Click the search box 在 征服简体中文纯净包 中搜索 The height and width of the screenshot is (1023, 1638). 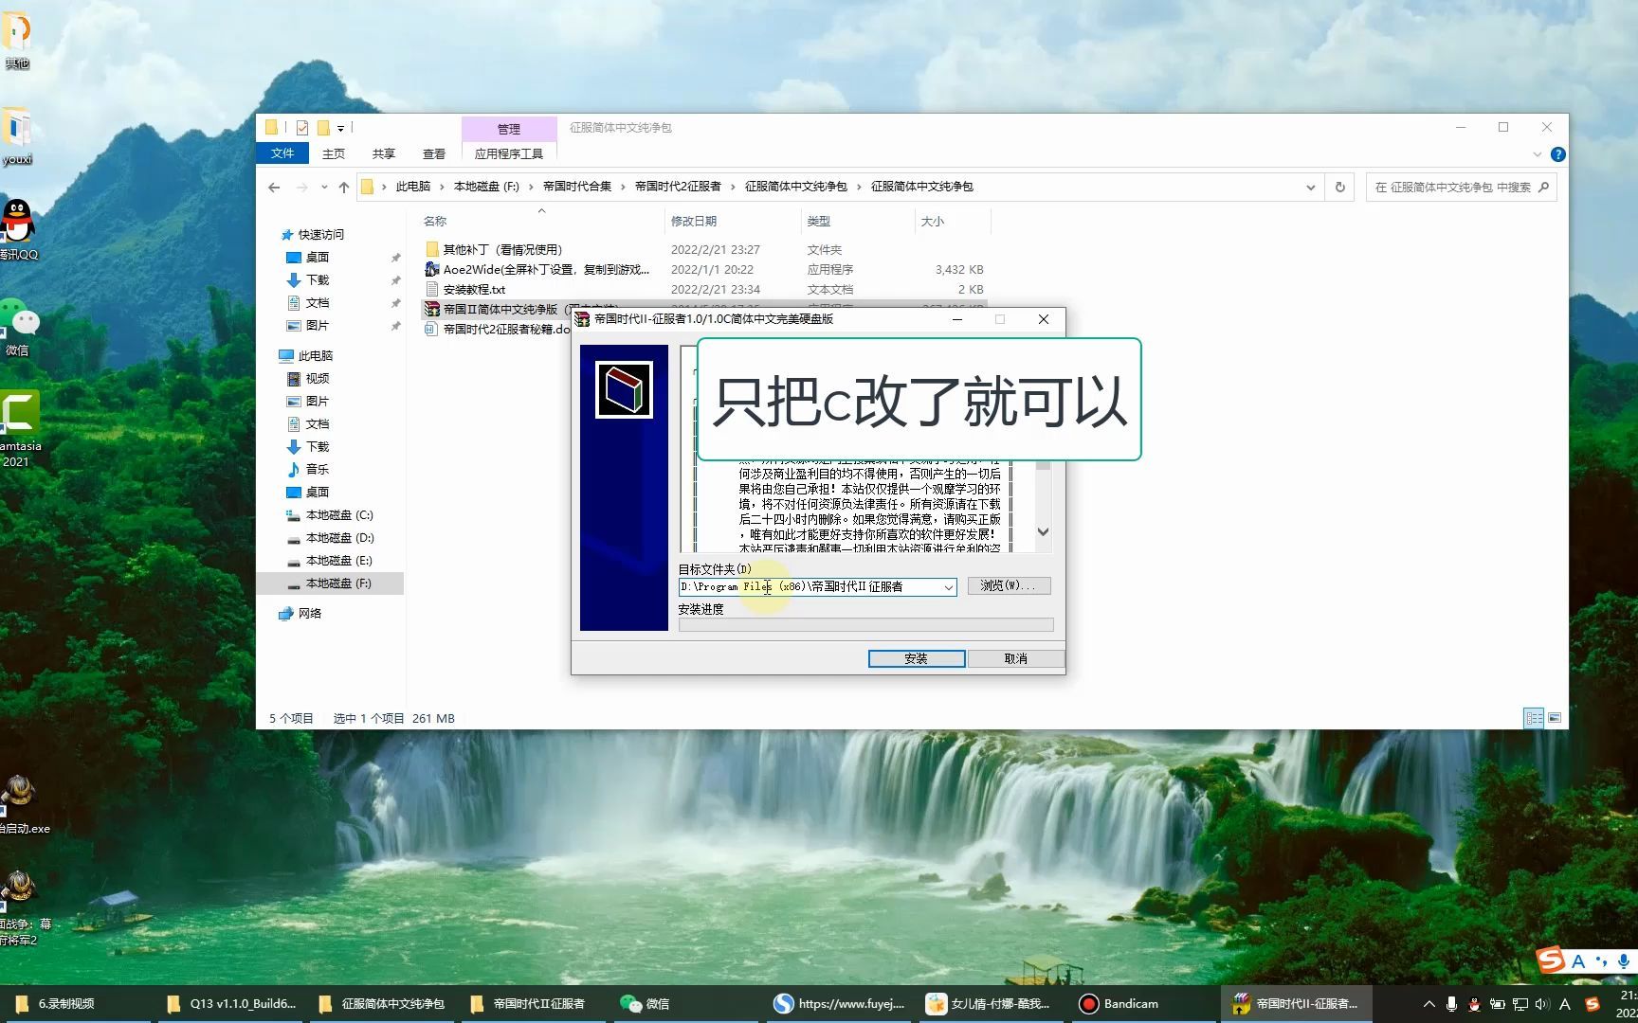pyautogui.click(x=1460, y=188)
